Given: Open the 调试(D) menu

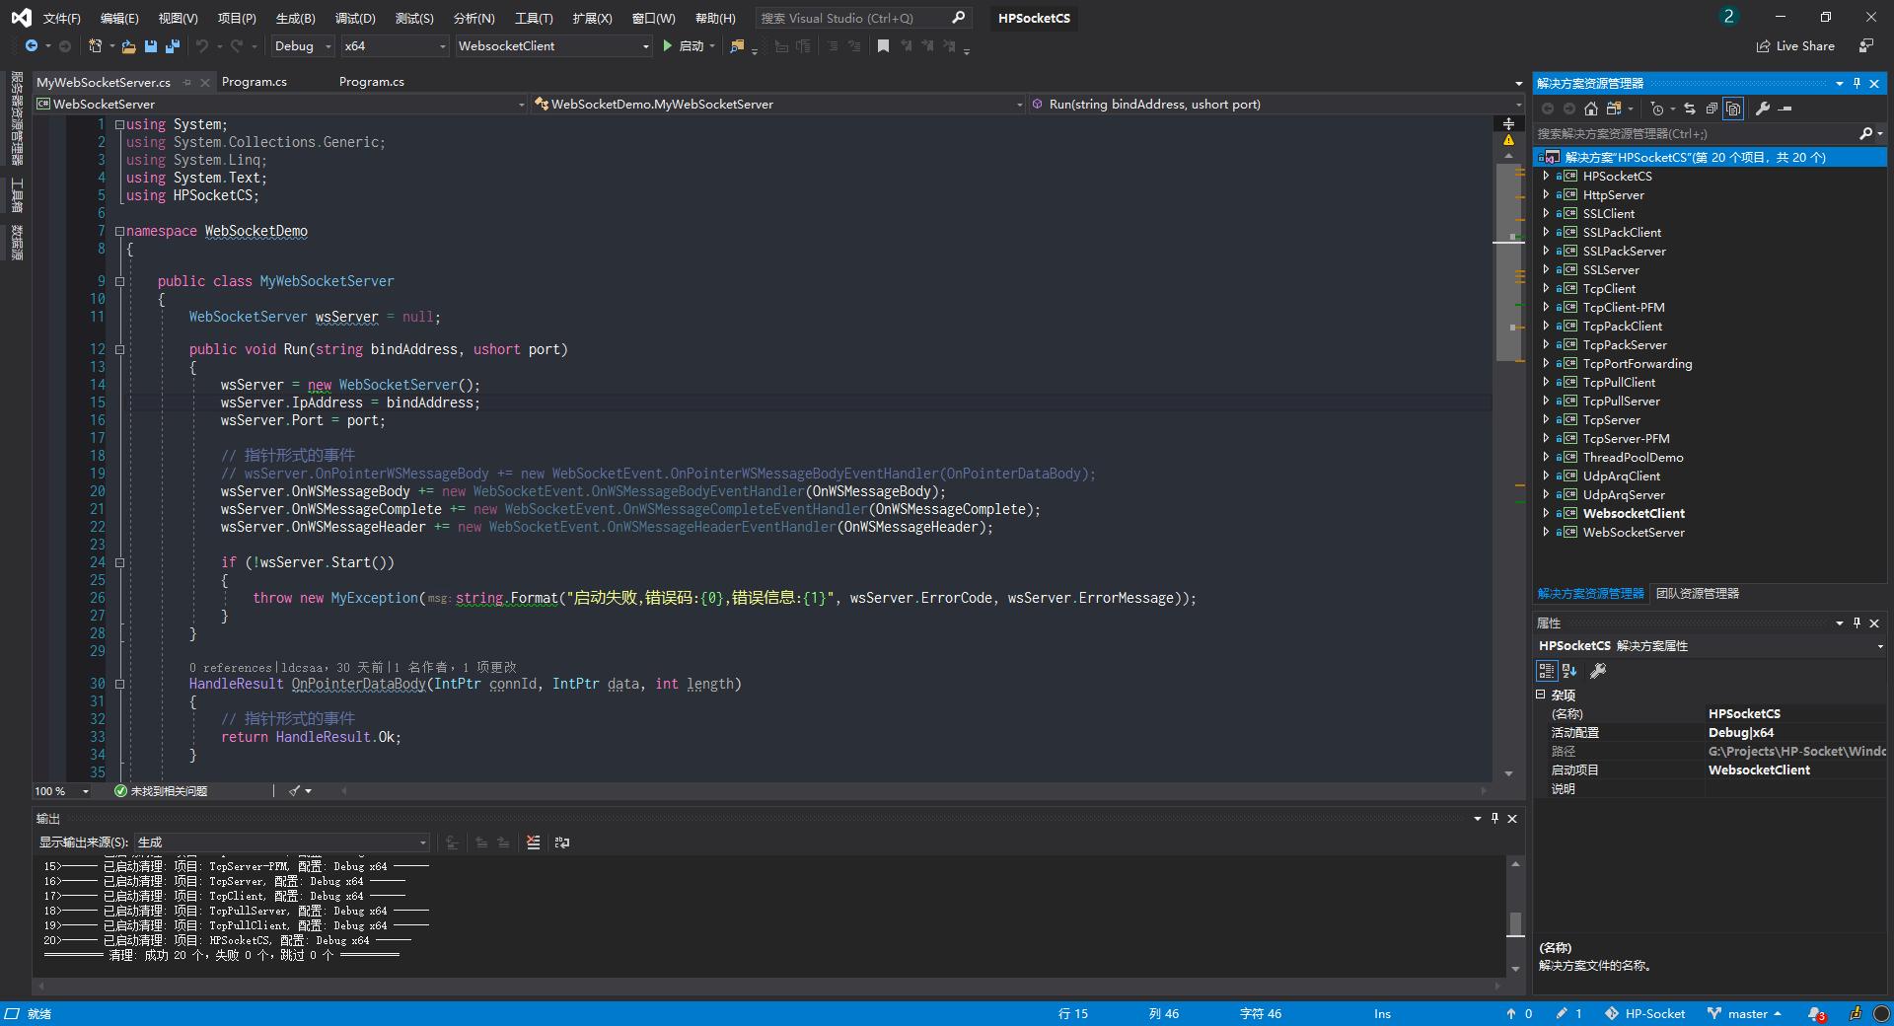Looking at the screenshot, I should point(355,19).
